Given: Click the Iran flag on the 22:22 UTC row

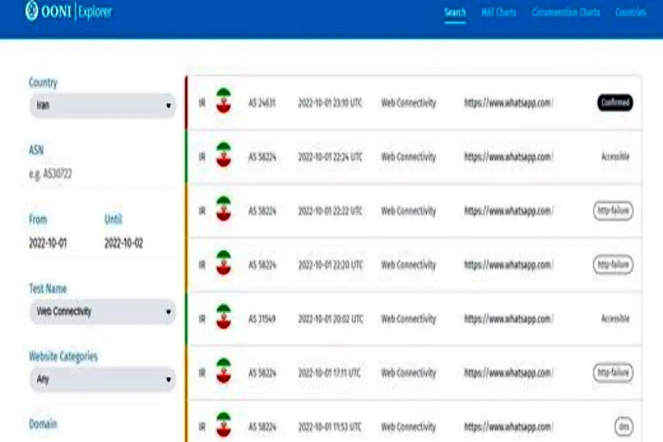Looking at the screenshot, I should pyautogui.click(x=223, y=209).
